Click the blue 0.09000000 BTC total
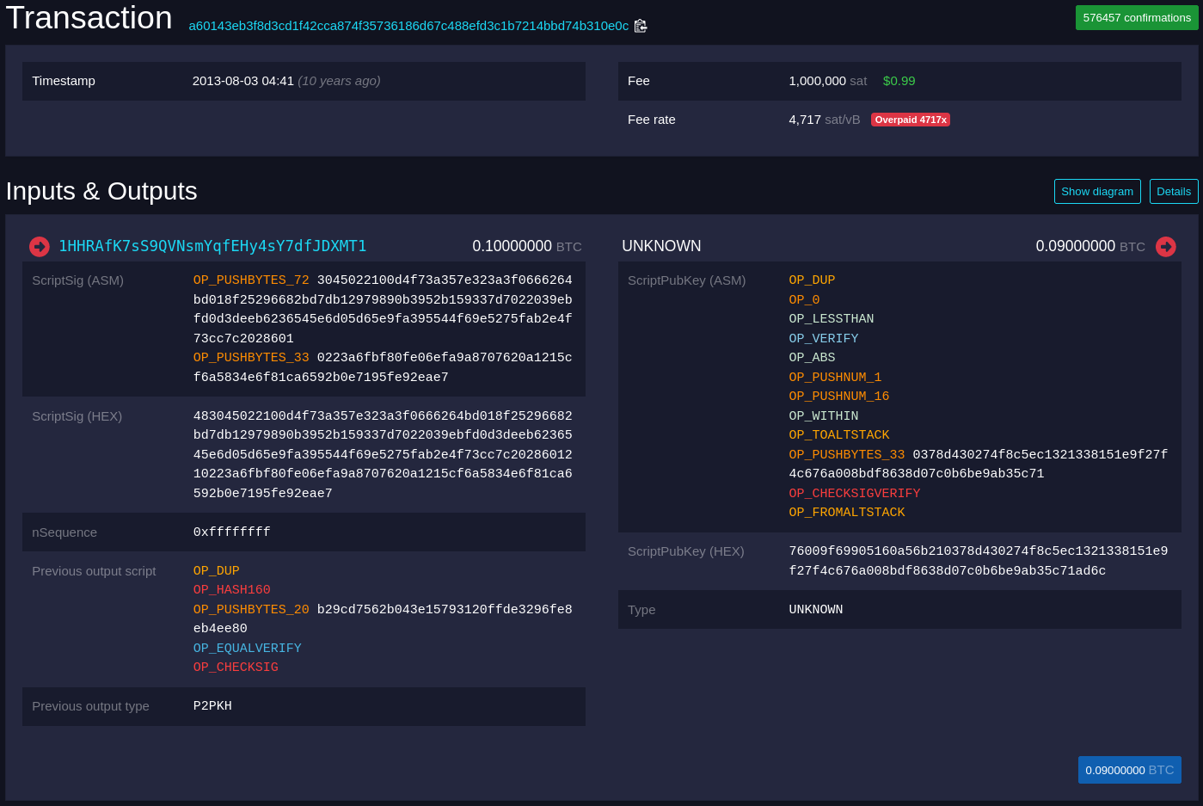 [x=1129, y=770]
